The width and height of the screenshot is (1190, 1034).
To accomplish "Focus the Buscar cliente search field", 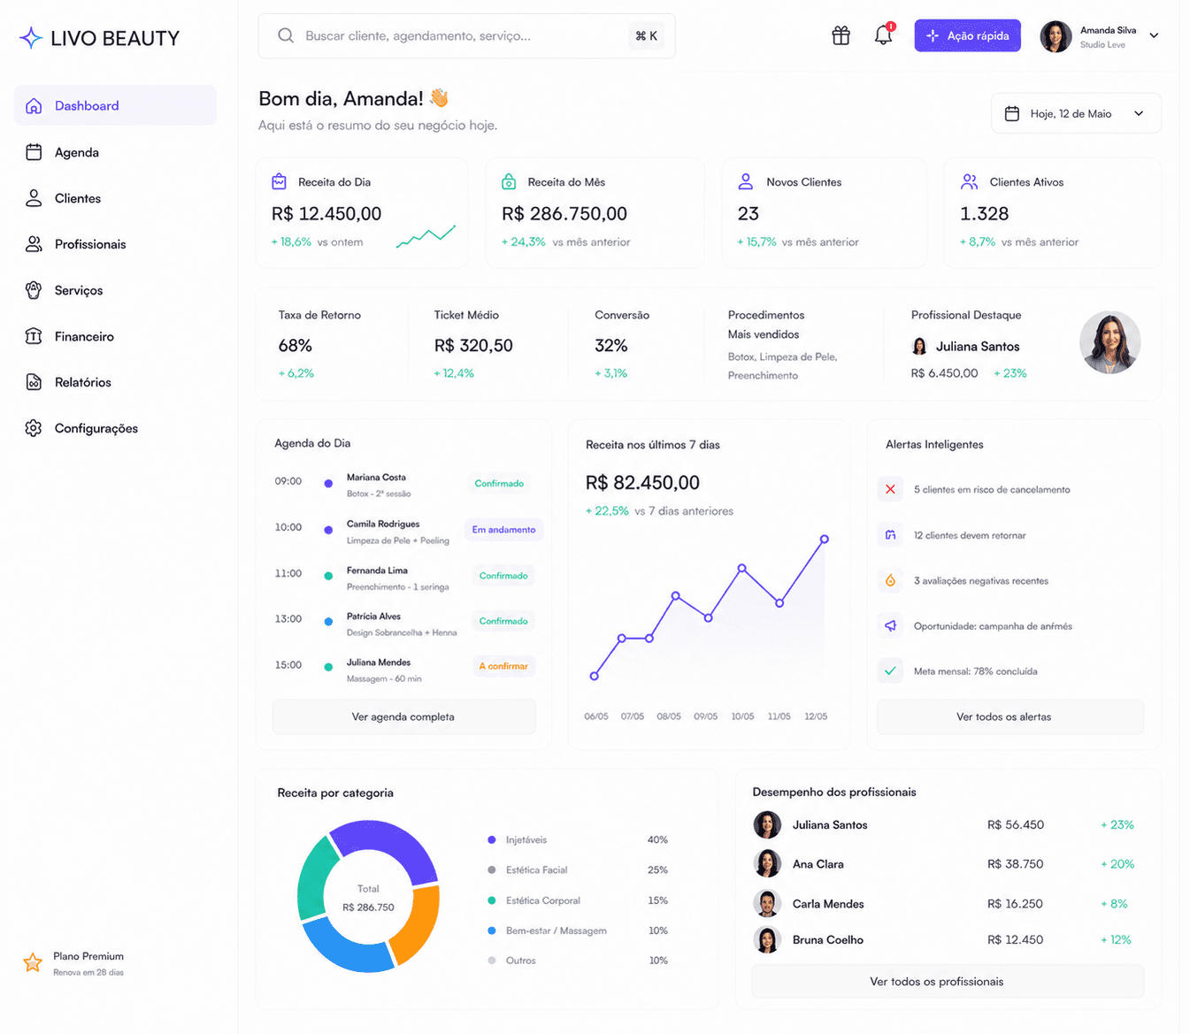I will click(466, 35).
